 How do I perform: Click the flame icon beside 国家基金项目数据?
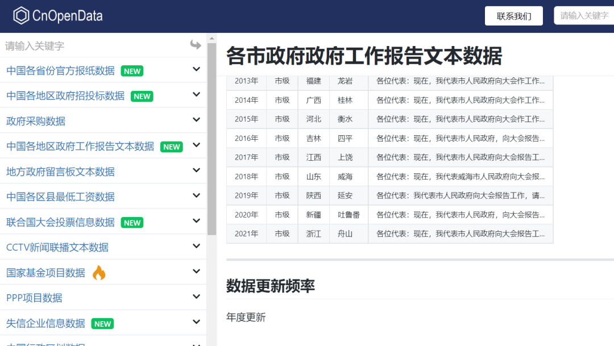[99, 272]
